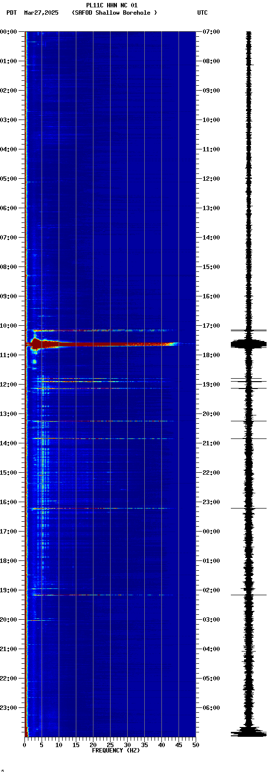Viewport: 270px width, 776px height.
Task: Click the PDT time label '11:00'
Action: click(9, 355)
